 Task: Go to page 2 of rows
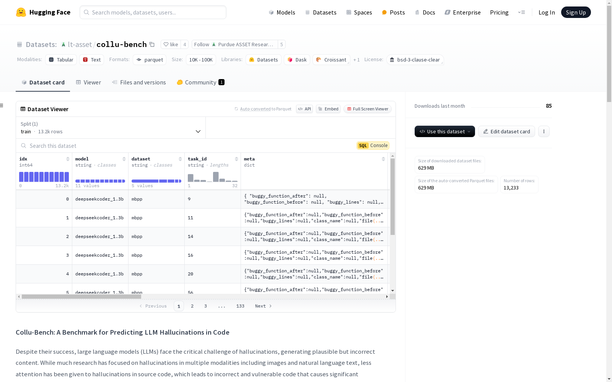pyautogui.click(x=192, y=306)
